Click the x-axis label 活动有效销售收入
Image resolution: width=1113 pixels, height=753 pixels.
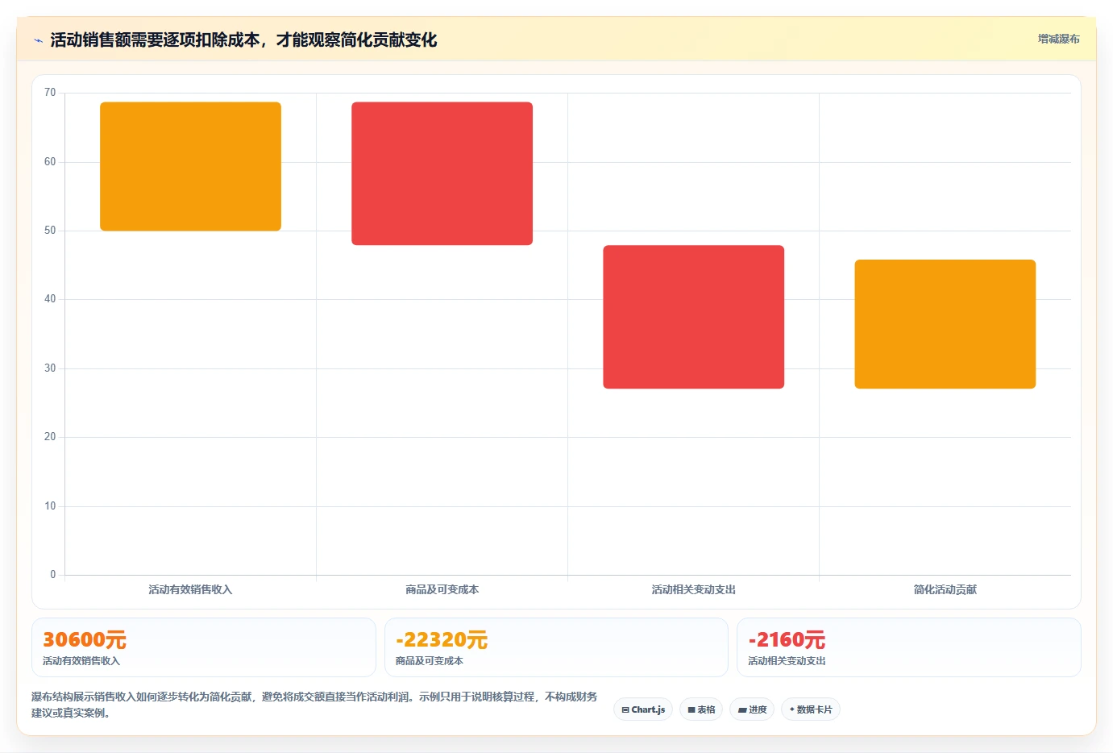(x=190, y=589)
